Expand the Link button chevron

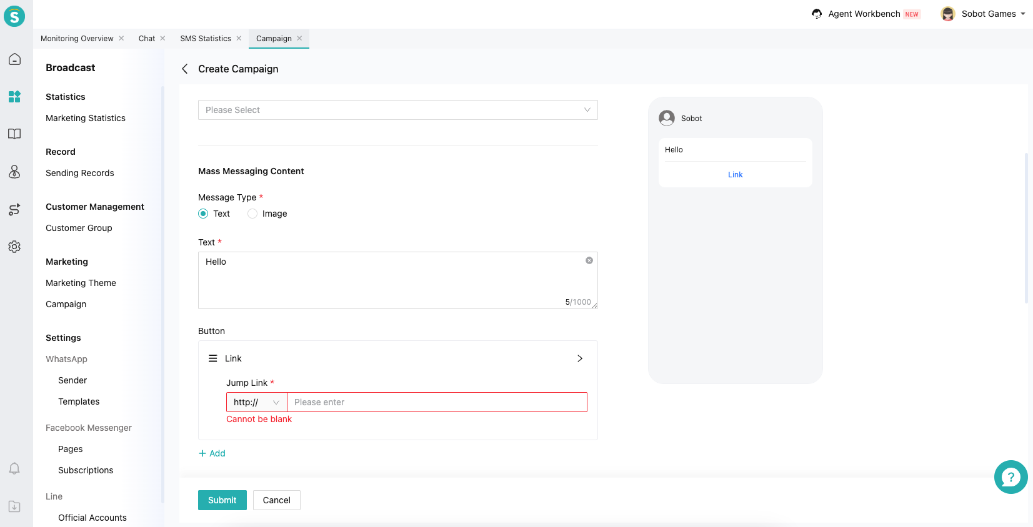(x=579, y=358)
